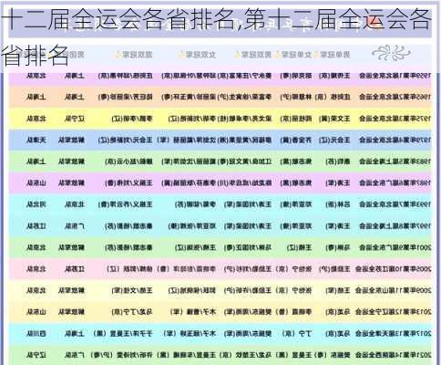Select the 1975年第3届 yellow row label
This screenshot has width=441, height=365.
click(395, 119)
